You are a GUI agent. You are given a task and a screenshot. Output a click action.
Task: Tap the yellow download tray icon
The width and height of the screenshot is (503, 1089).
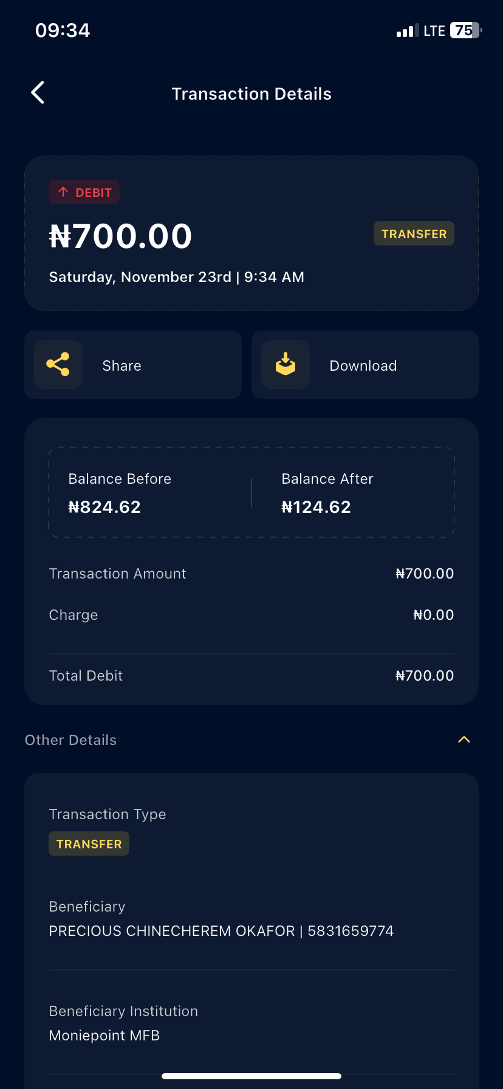pos(286,365)
